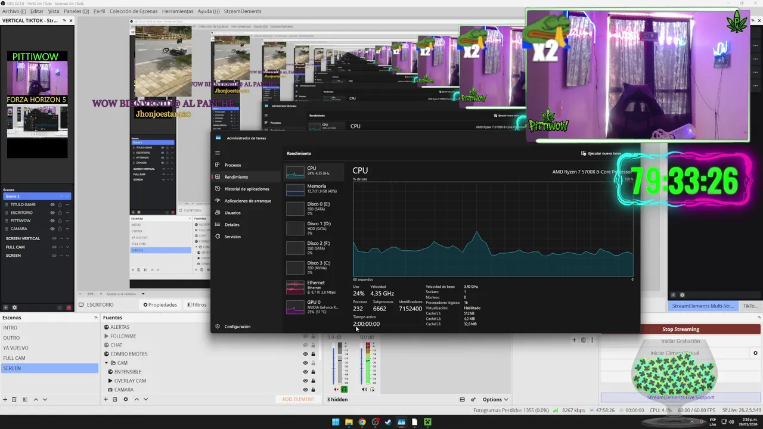Adjust the active channel volume slider

point(362,364)
